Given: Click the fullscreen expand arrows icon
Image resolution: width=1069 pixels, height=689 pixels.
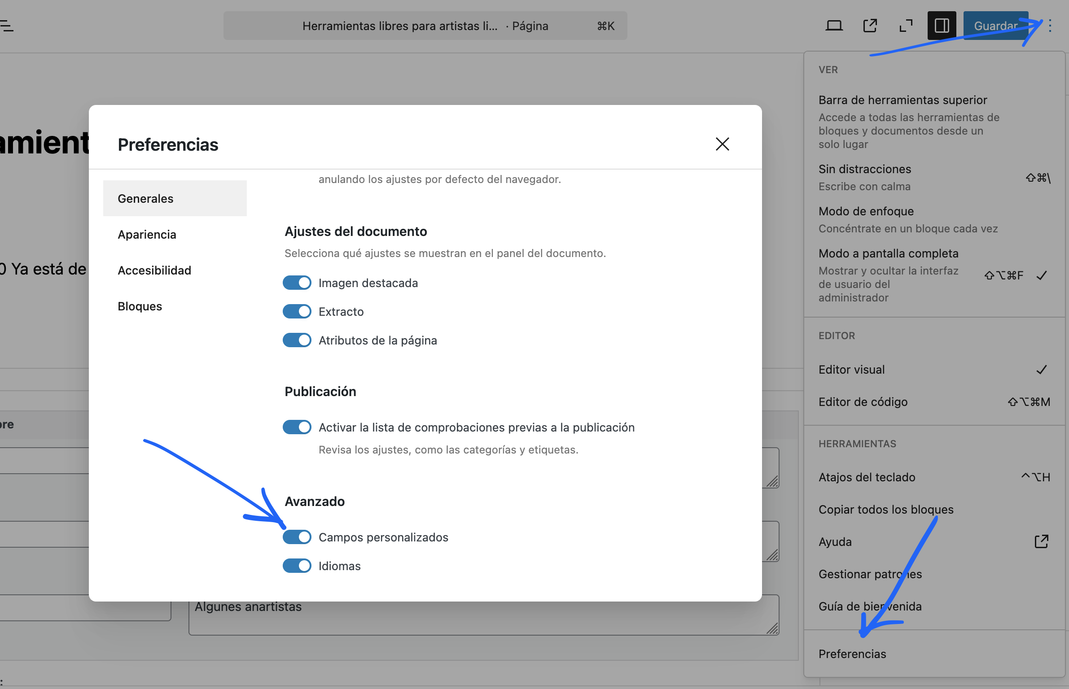Looking at the screenshot, I should tap(906, 26).
